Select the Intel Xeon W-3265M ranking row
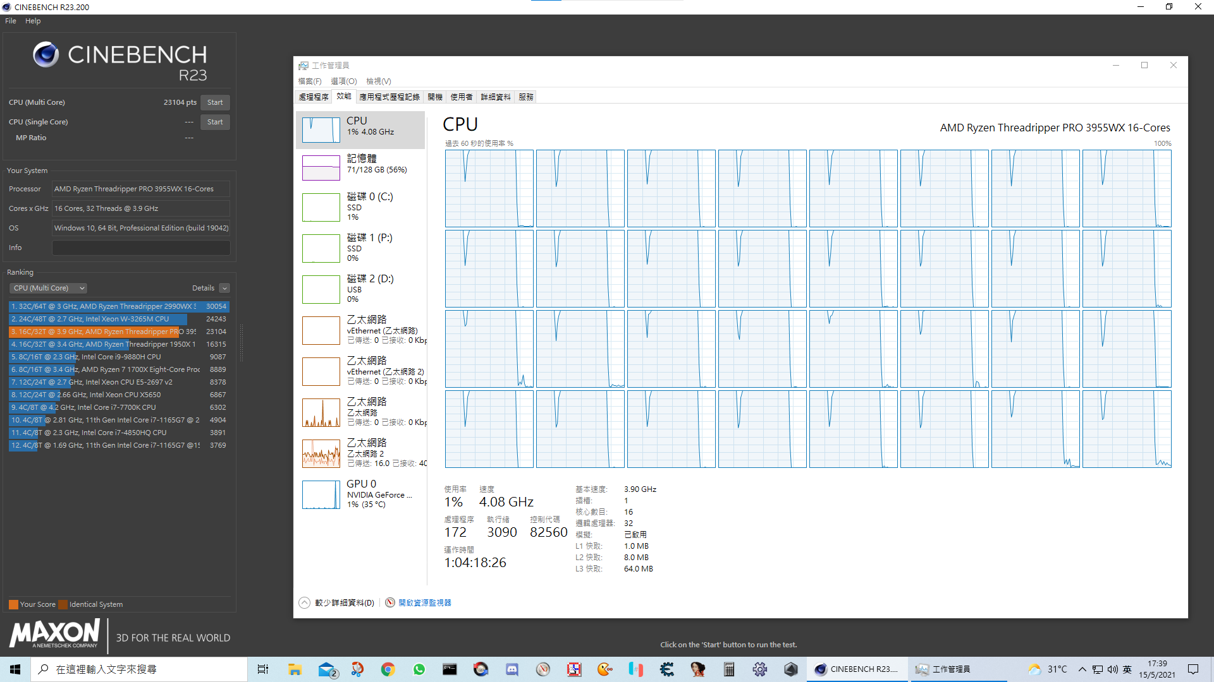 point(119,319)
